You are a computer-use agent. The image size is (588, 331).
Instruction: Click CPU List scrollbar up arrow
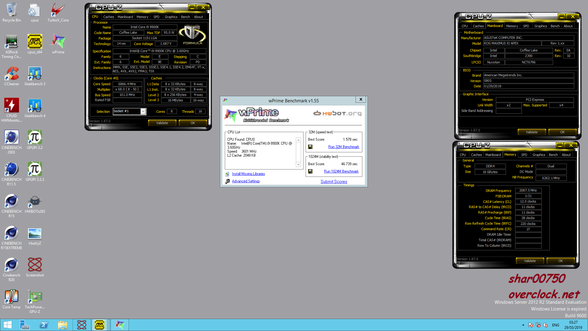[x=298, y=140]
